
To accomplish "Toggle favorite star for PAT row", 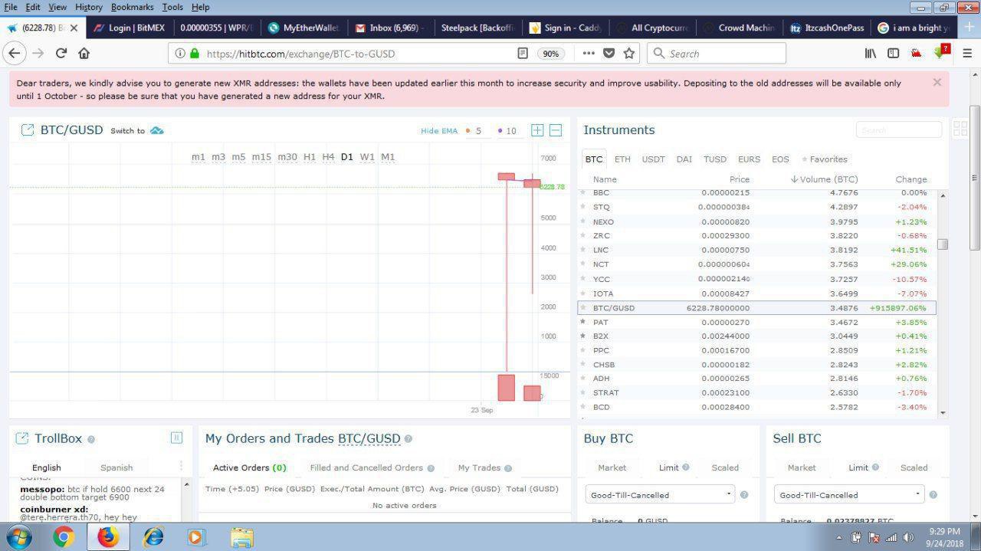I will [x=583, y=322].
